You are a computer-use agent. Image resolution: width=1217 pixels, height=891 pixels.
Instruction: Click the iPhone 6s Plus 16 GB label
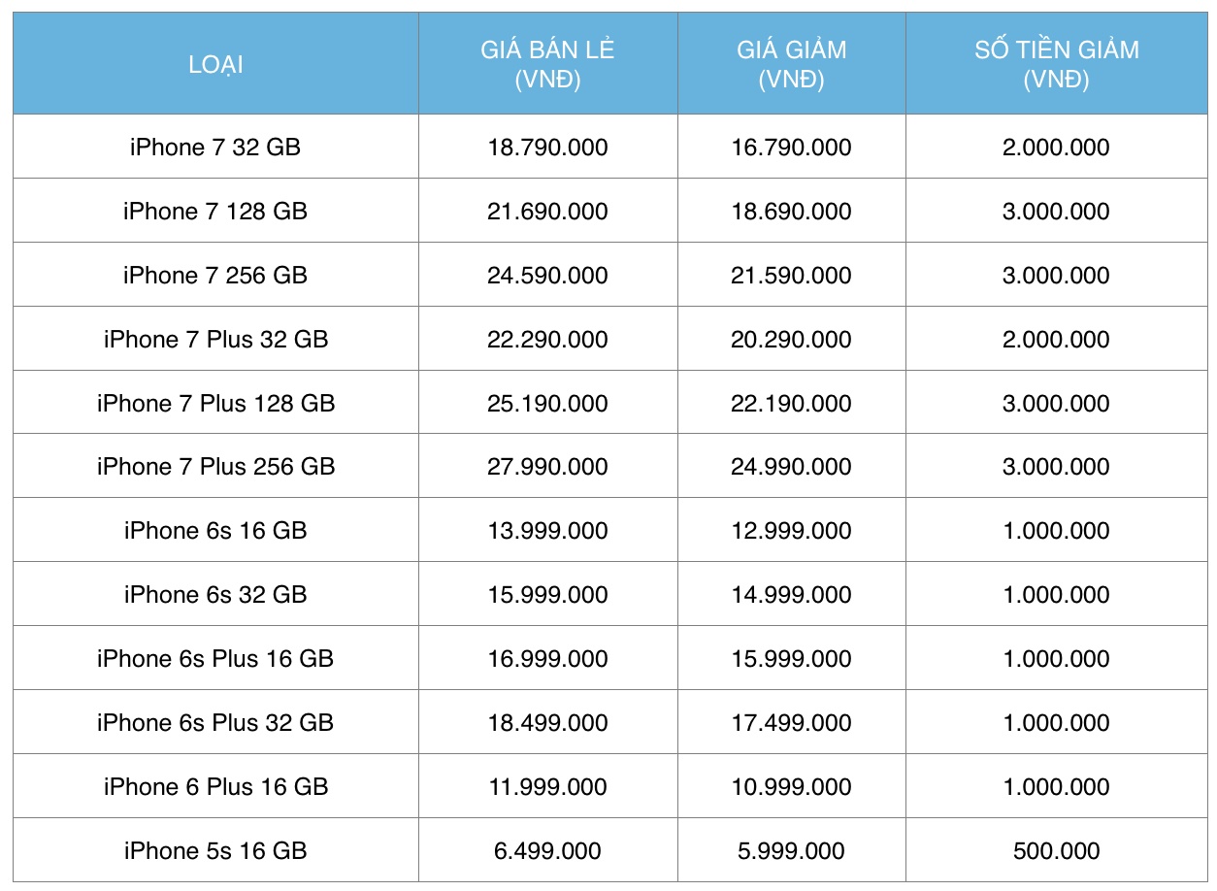click(x=215, y=659)
